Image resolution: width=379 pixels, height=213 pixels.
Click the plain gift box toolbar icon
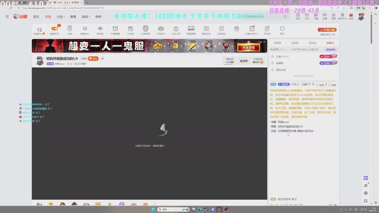[236, 29]
